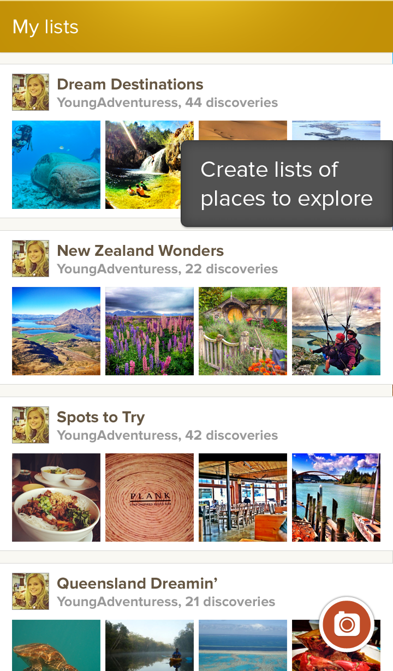Dismiss the 'Create lists of places' tooltip
Screen dimensions: 393x671
[x=287, y=184]
